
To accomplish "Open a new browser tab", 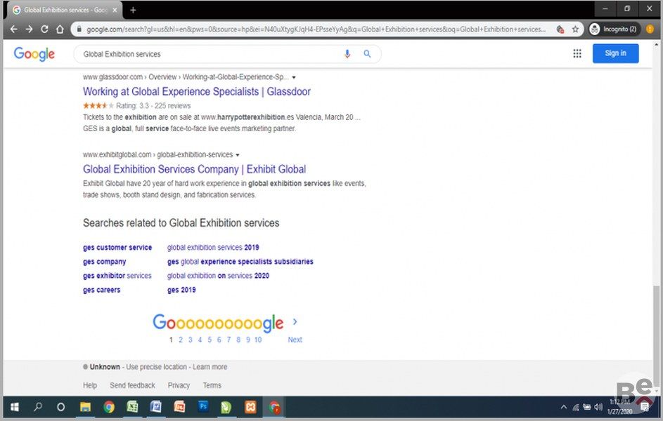I will point(133,10).
